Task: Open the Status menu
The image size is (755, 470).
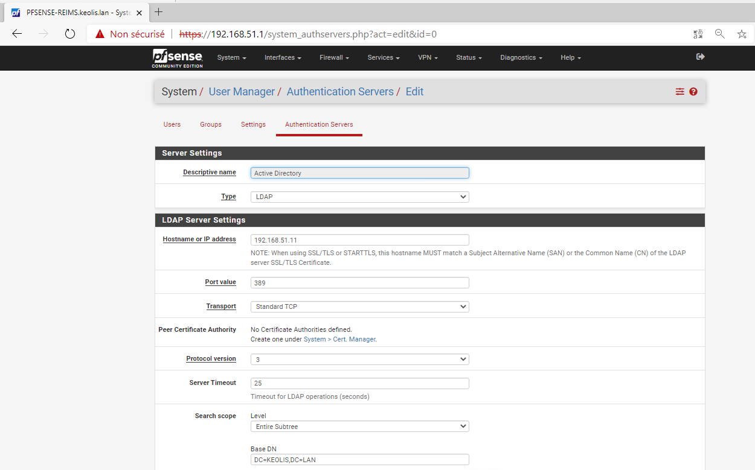Action: click(469, 58)
